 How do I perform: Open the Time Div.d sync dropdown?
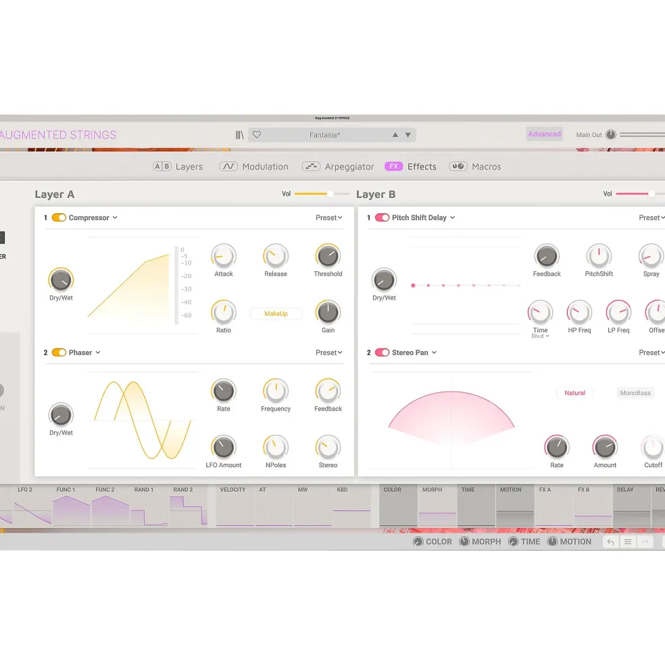[540, 336]
